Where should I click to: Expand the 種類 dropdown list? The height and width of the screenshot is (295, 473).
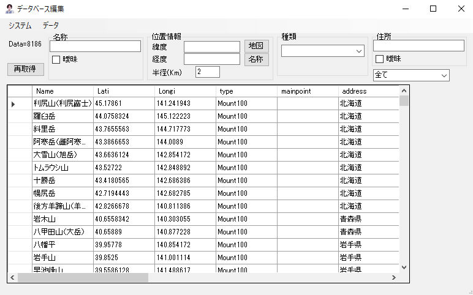pos(359,51)
